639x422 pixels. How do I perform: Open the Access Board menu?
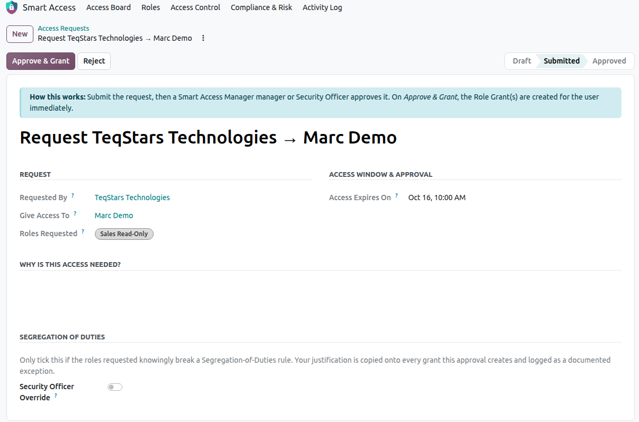tap(109, 7)
